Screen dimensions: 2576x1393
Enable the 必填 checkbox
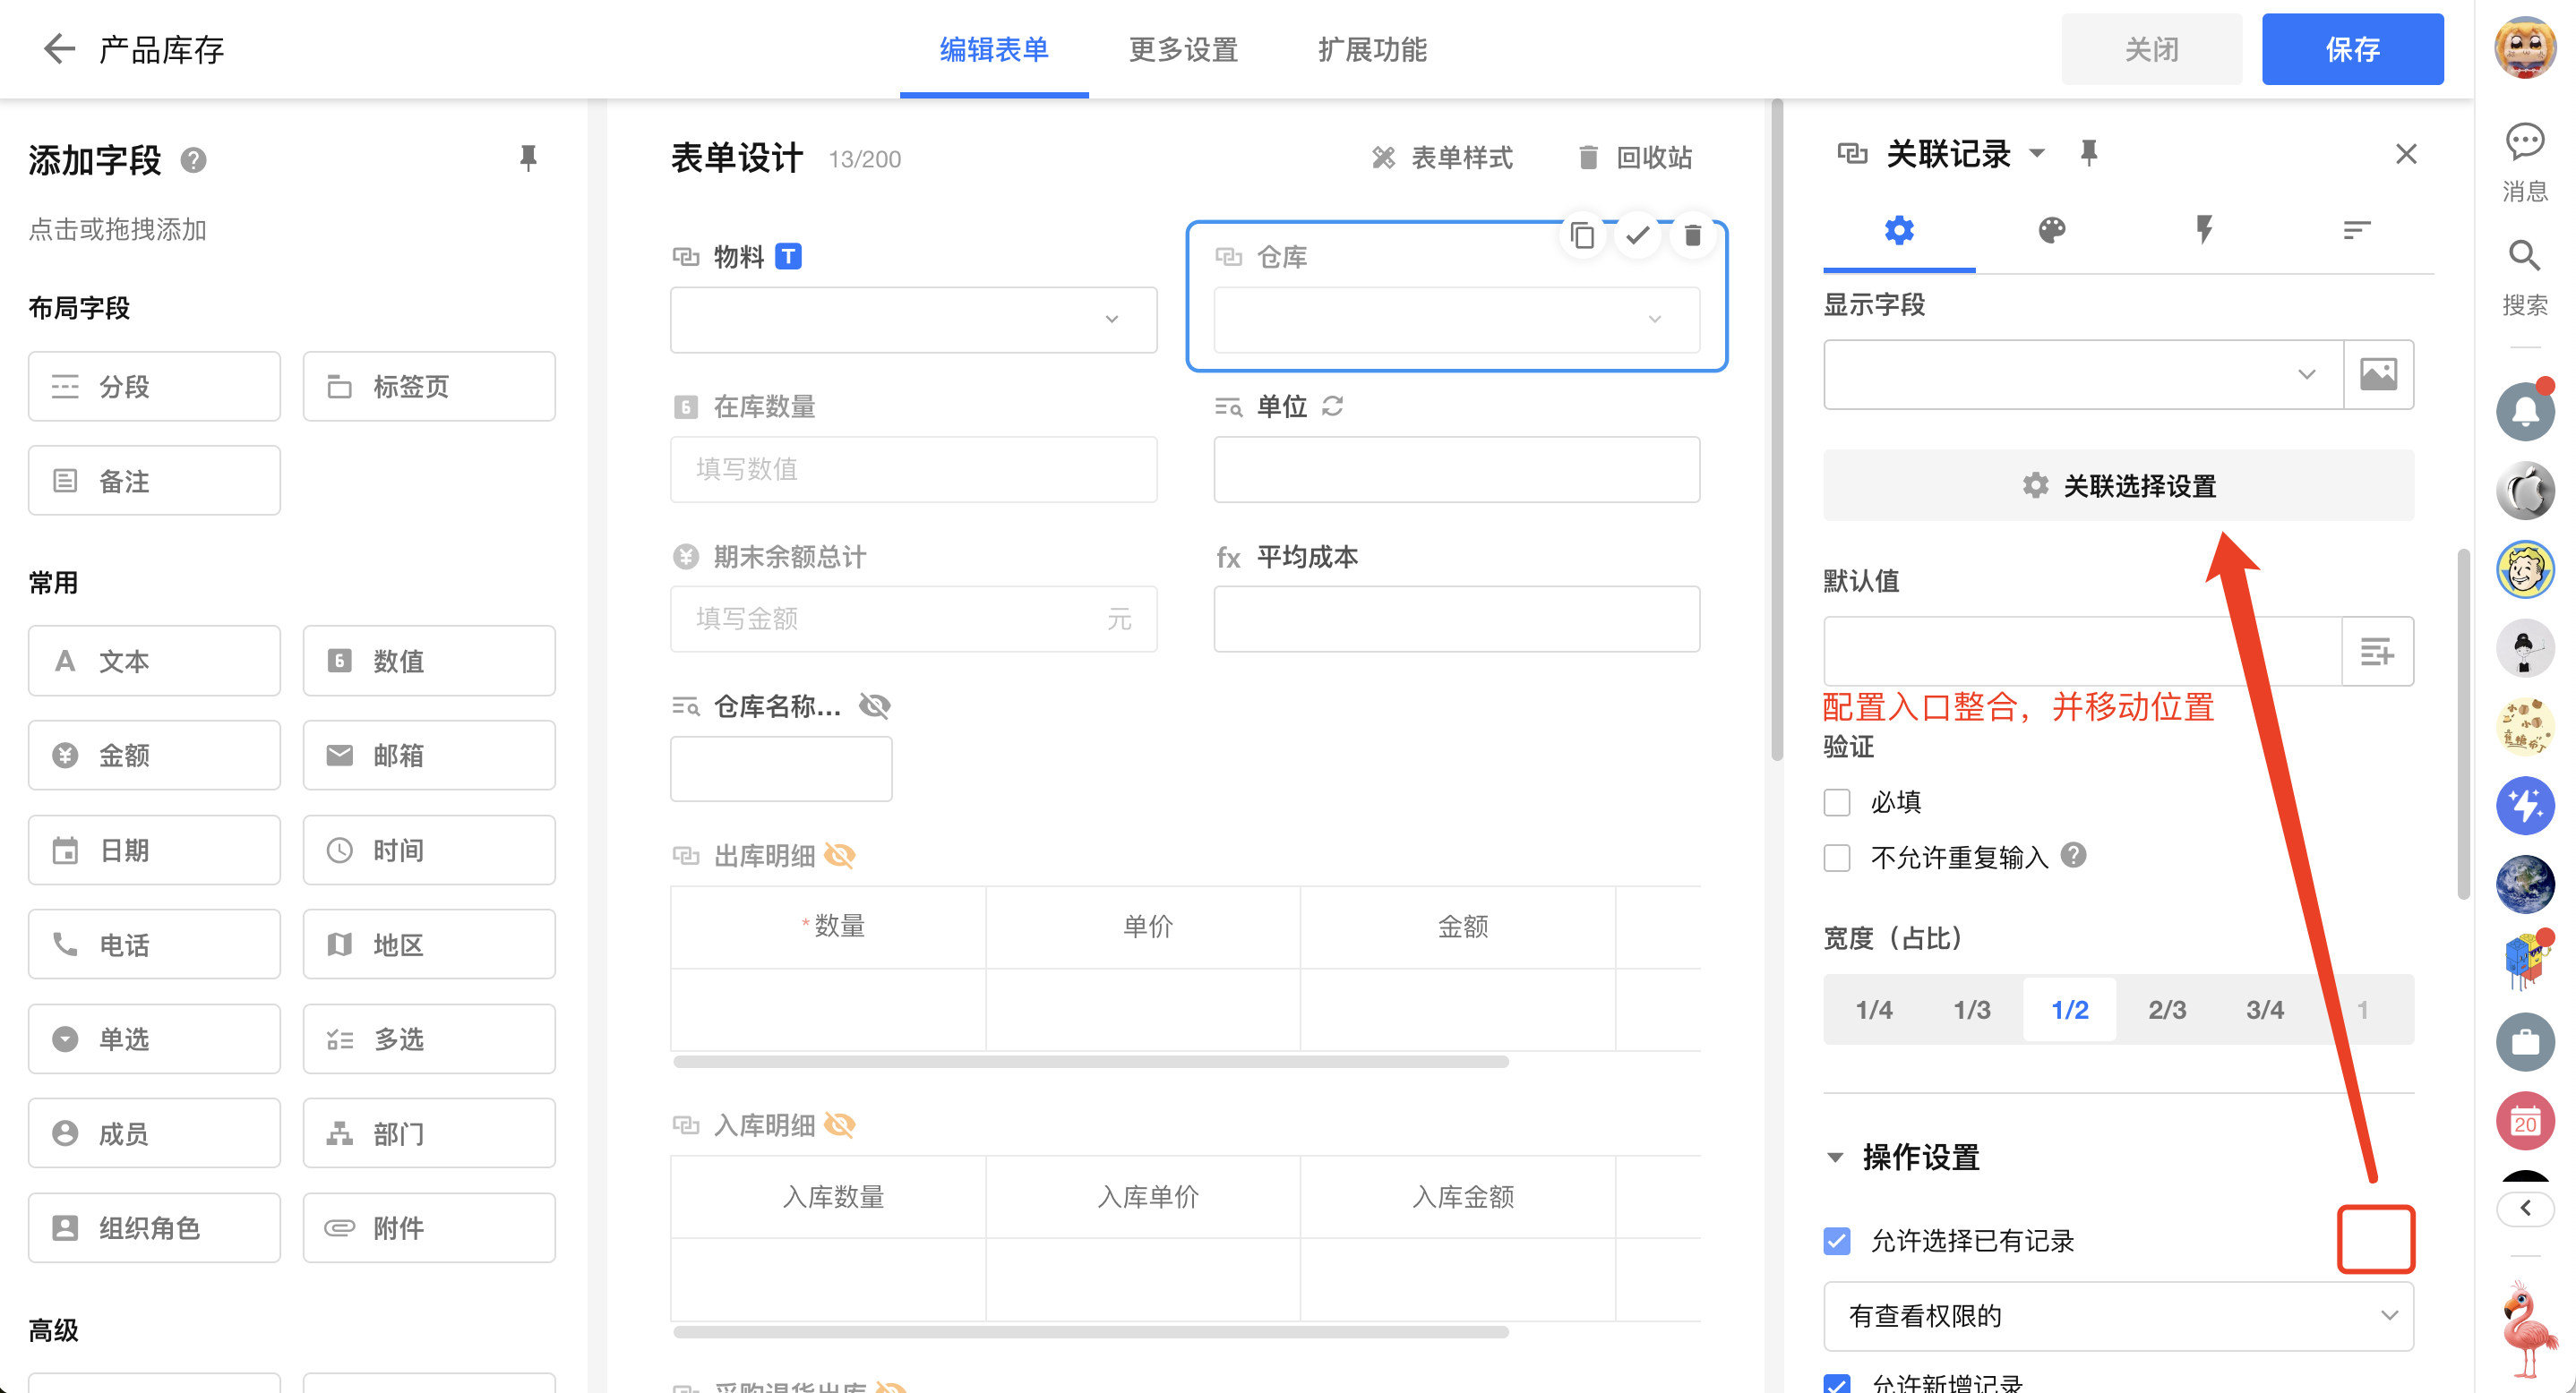point(1837,802)
